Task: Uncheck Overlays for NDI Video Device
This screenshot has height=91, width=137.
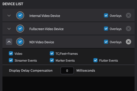Action: coord(106,42)
